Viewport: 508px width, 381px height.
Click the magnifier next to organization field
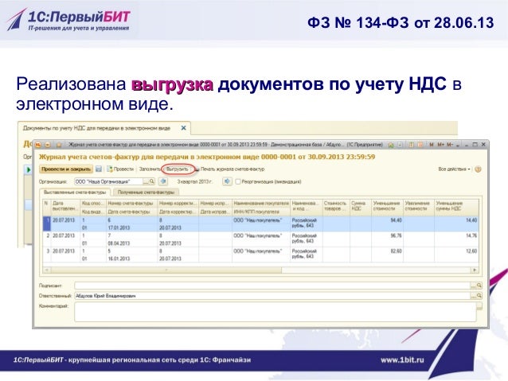(151, 181)
